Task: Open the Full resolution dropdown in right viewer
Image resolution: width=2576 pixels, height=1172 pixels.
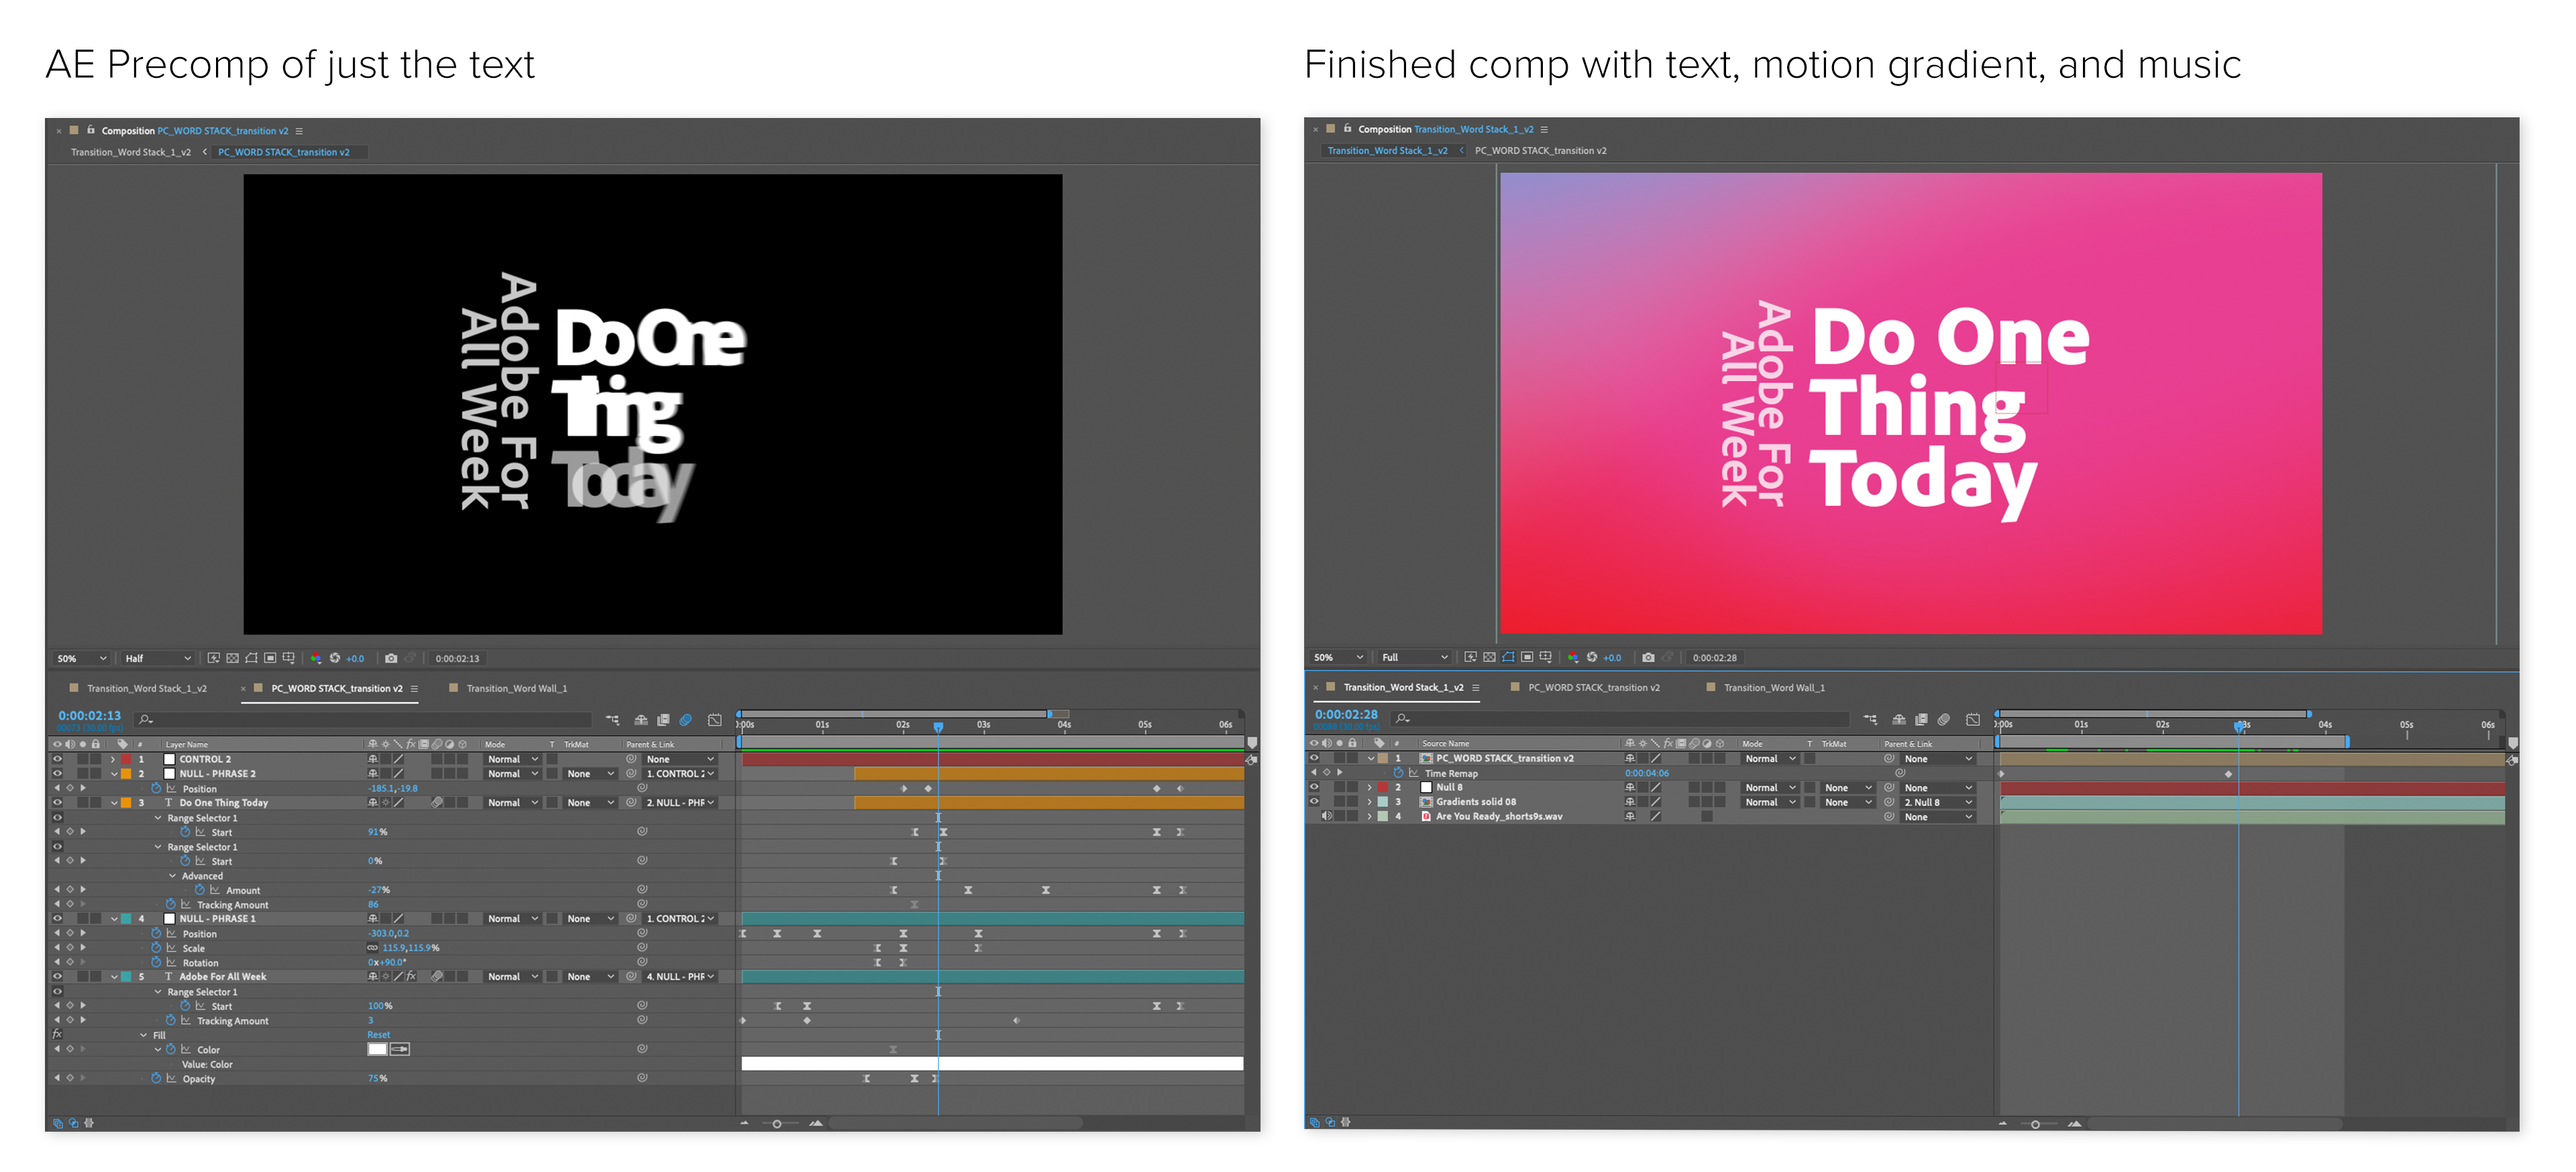Action: (1415, 658)
